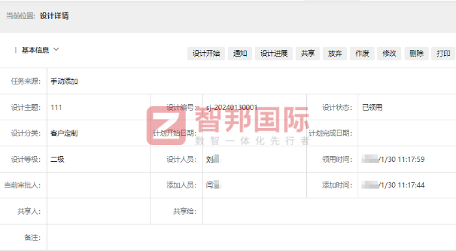The image size is (456, 251).
Task: Click the 领用时间 label
Action: point(337,159)
